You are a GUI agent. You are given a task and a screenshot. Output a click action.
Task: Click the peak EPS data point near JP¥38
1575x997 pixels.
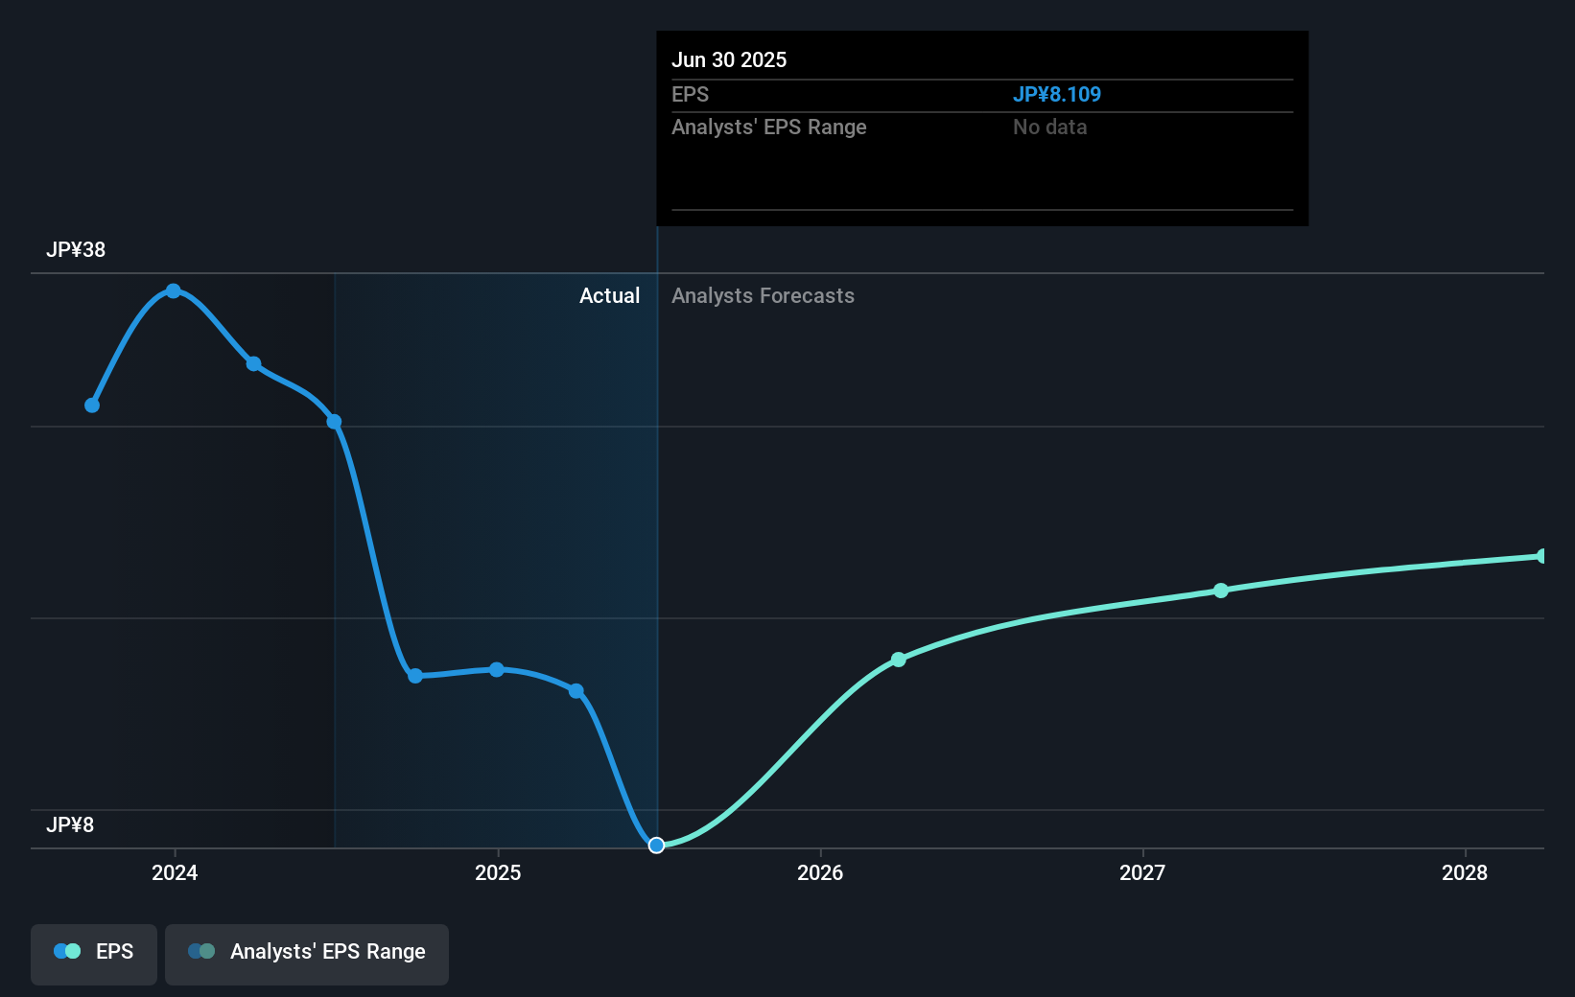coord(174,290)
